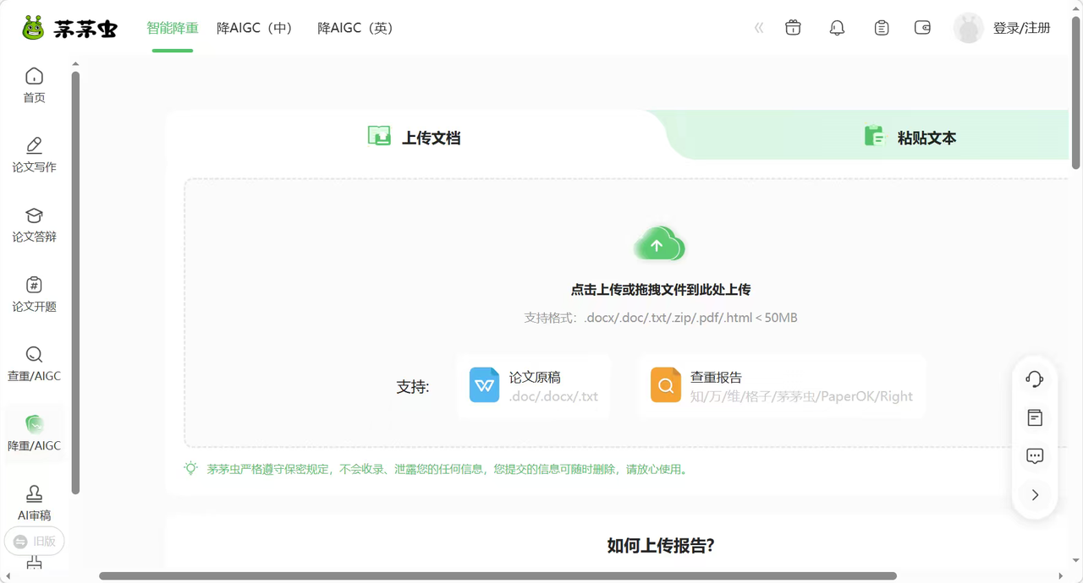Open customer service headset icon

[1035, 379]
